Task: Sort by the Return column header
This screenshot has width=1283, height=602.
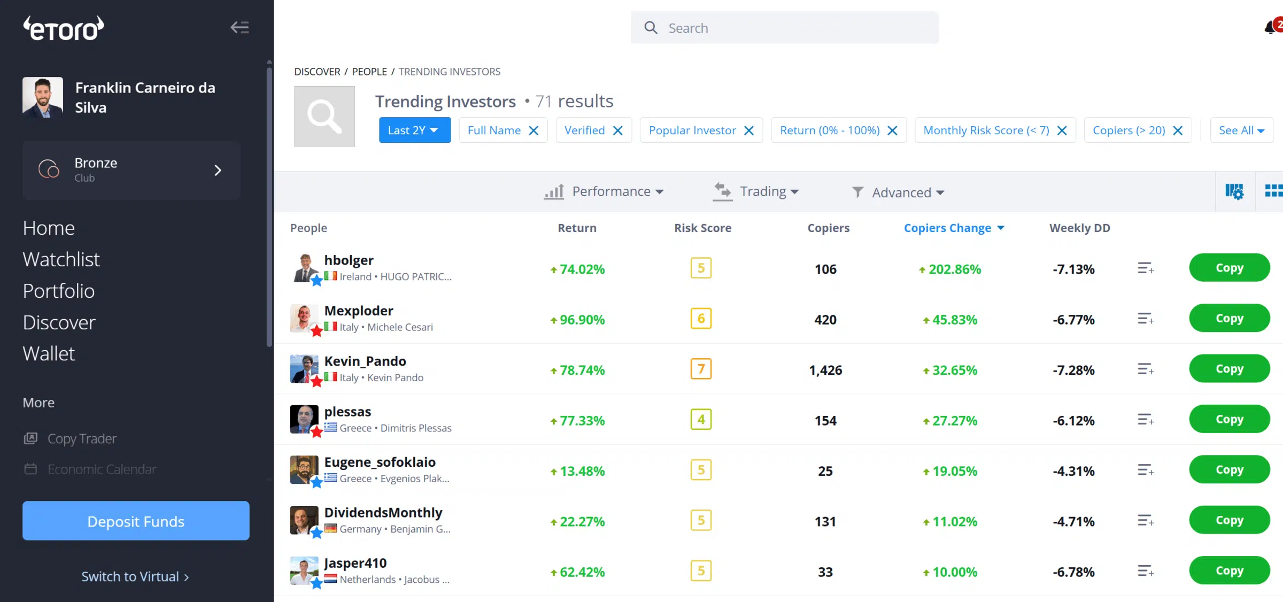Action: [577, 228]
